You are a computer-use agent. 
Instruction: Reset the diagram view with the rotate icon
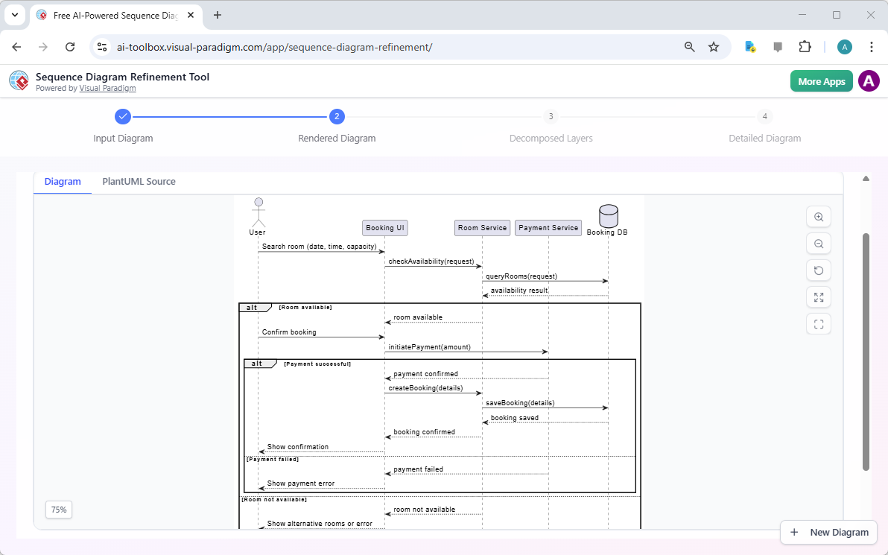818,270
